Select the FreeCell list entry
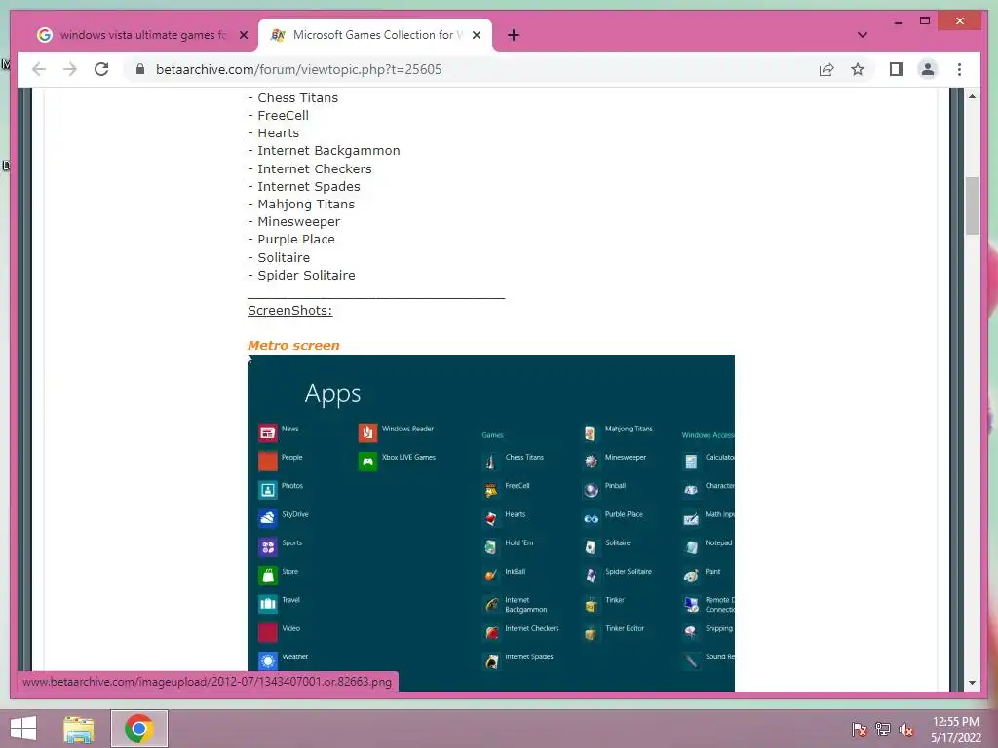The width and height of the screenshot is (998, 748). tap(284, 116)
